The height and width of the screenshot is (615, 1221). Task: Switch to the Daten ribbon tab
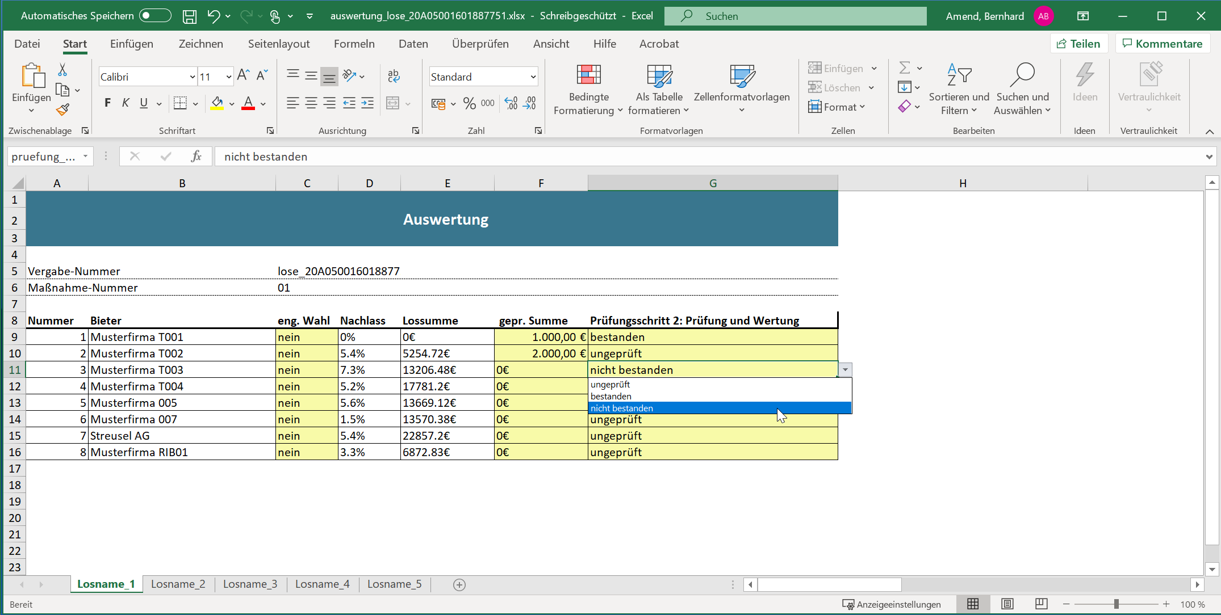click(x=413, y=44)
